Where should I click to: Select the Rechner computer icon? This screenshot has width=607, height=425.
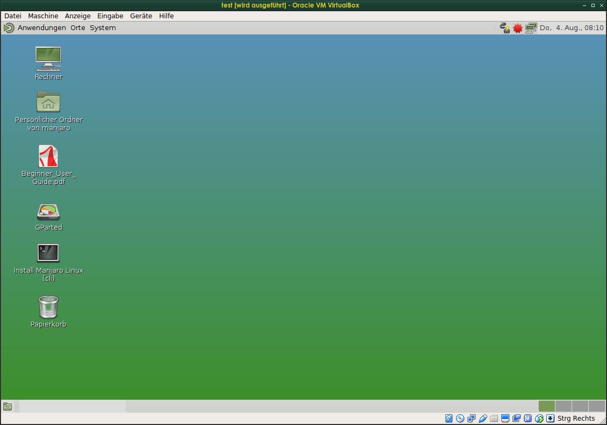point(48,59)
